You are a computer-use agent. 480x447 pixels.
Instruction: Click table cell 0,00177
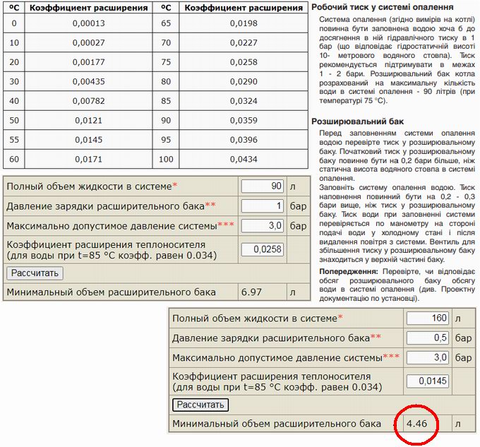(88, 62)
